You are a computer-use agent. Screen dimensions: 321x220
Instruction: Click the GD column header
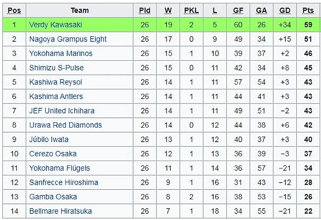coord(285,10)
